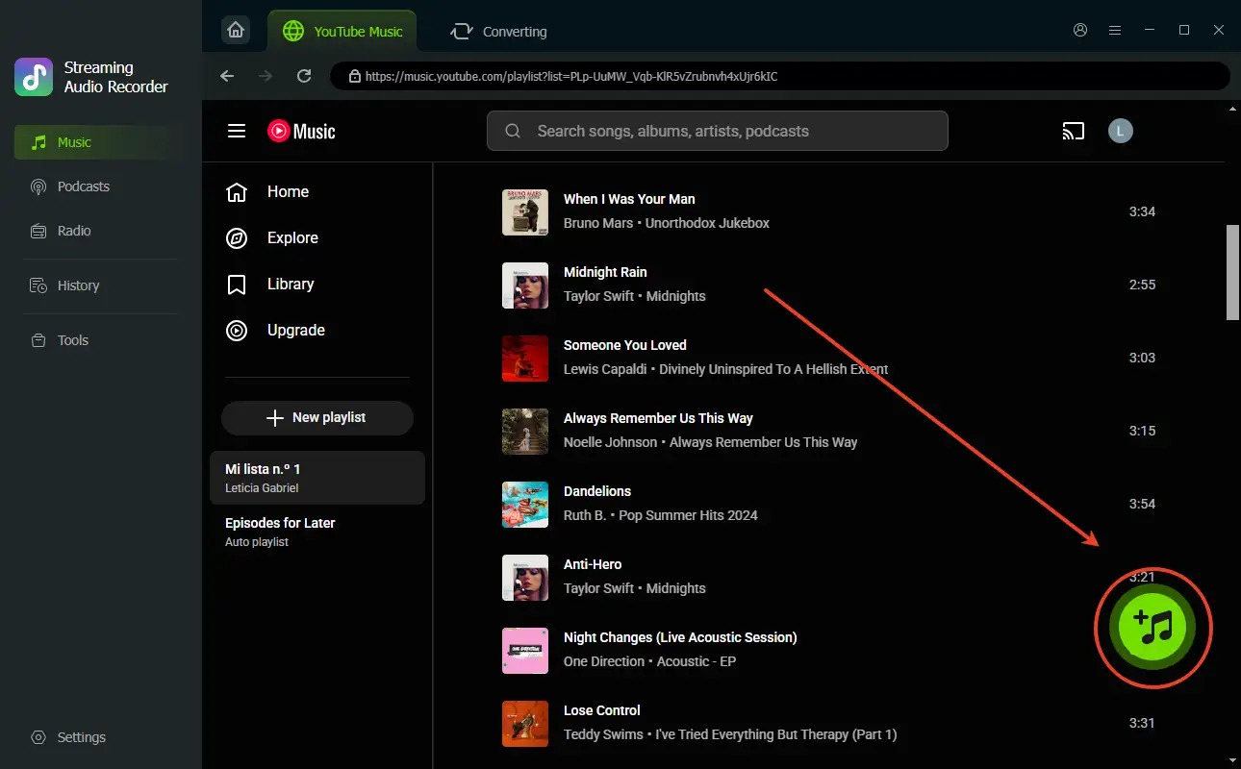
Task: Go to app home icon tab
Action: click(x=236, y=31)
